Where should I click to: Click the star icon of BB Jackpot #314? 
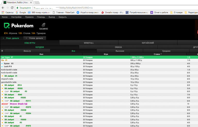click(2, 85)
